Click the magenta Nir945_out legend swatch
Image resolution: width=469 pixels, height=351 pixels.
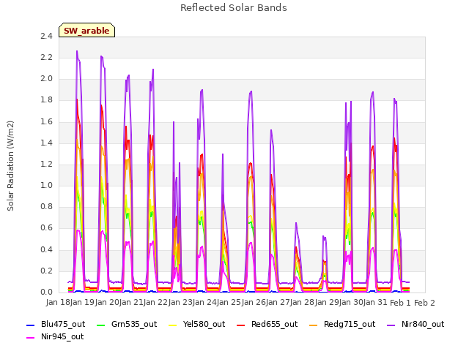pos(31,338)
